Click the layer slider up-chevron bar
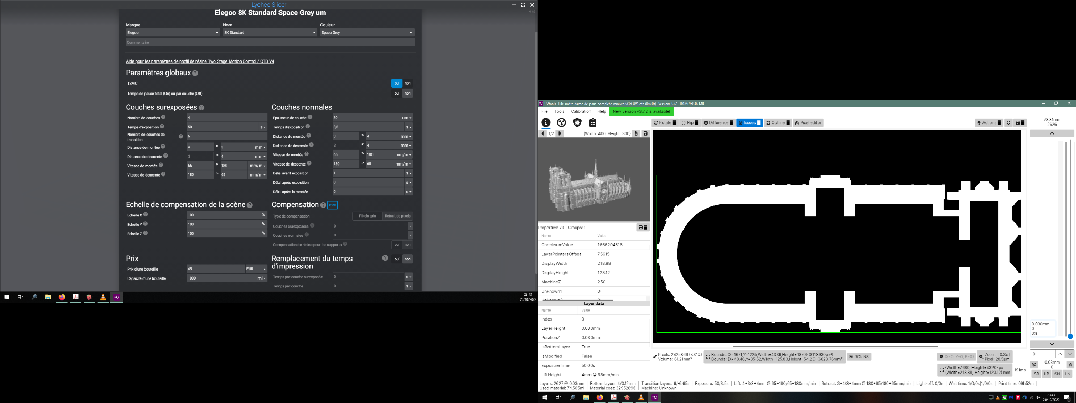Screen dimensions: 1076x403 [x=1052, y=133]
